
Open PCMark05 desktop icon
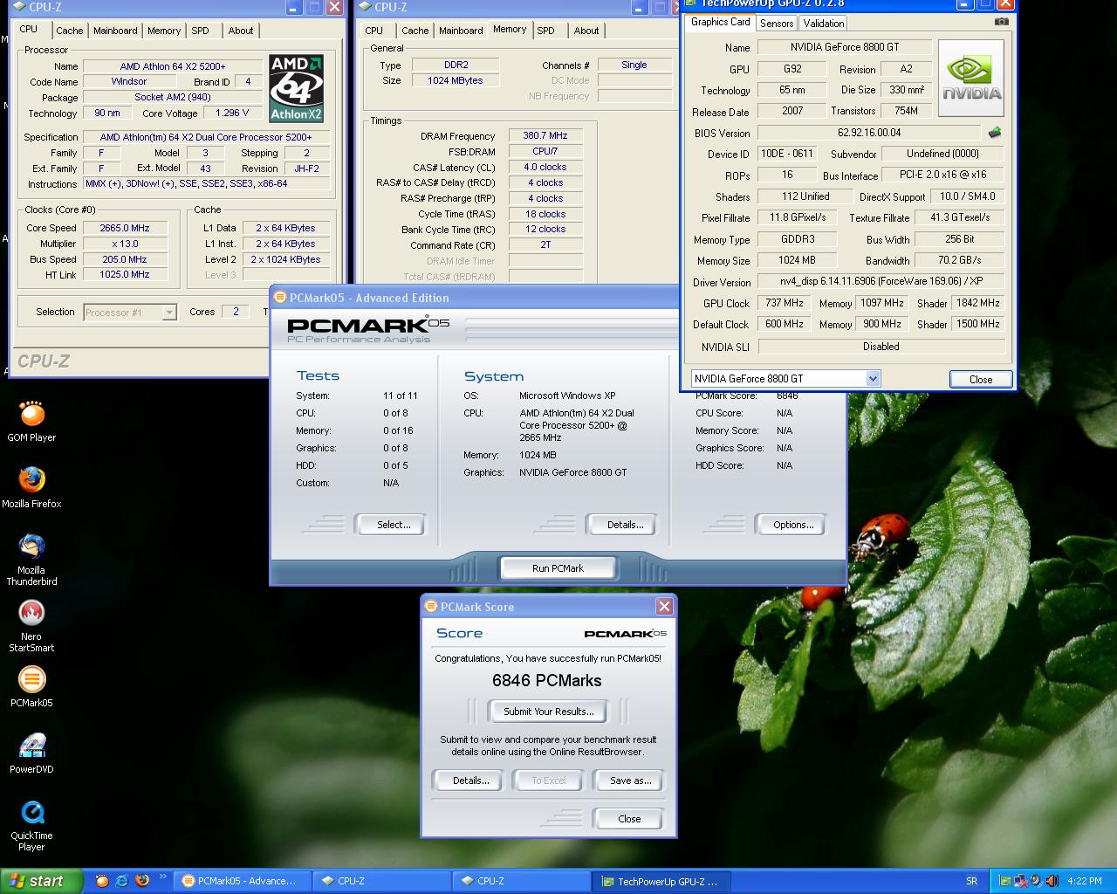(x=31, y=687)
